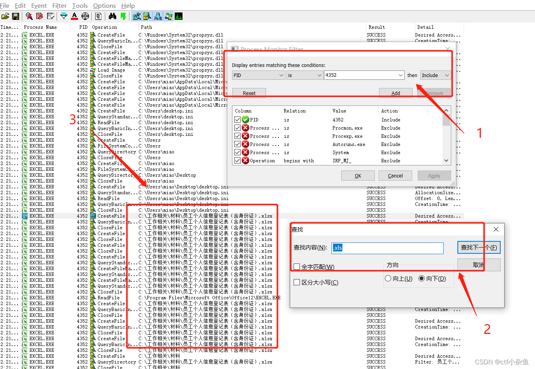Viewport: 535px width, 369px height.
Task: Click the Add button to add the filter
Action: pyautogui.click(x=396, y=93)
